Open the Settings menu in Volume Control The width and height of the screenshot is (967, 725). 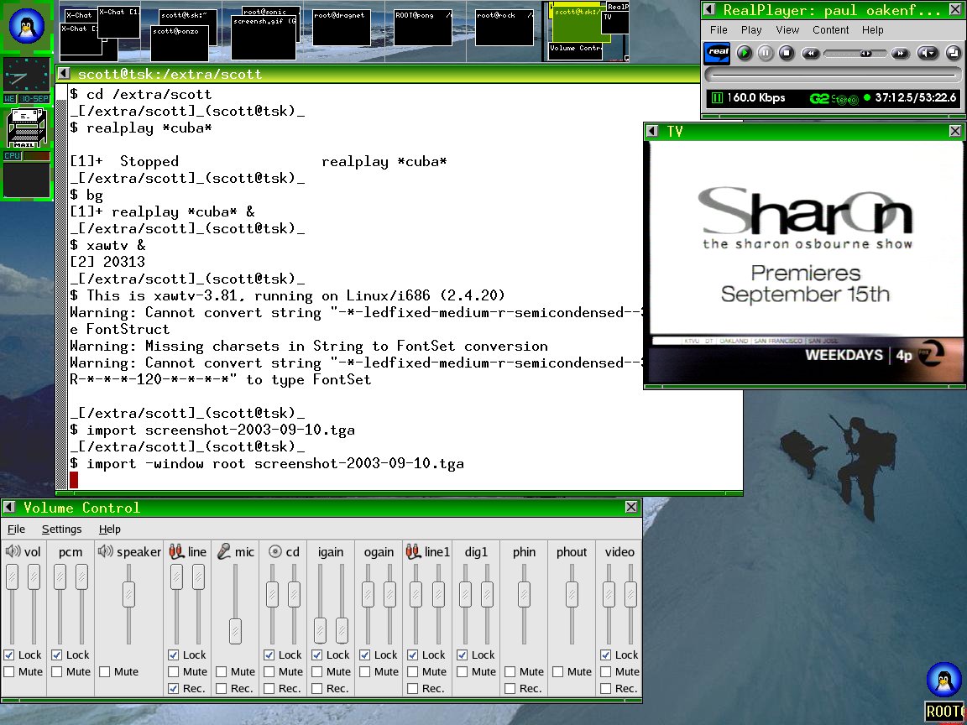coord(61,529)
